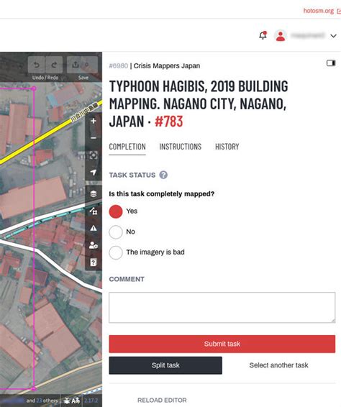341x407 pixels.
Task: Click the geolocate arrow icon
Action: 94,172
